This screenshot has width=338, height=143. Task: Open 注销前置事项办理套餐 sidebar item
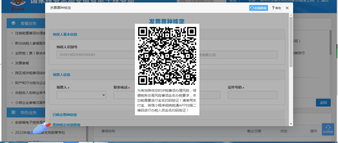pyautogui.click(x=30, y=33)
